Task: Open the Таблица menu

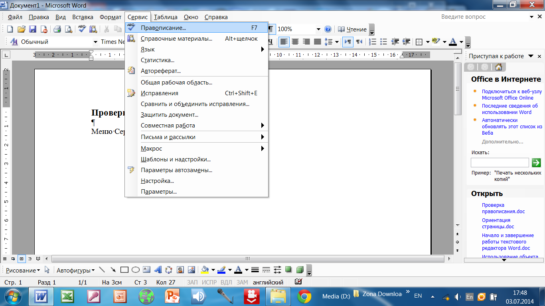Action: click(166, 17)
